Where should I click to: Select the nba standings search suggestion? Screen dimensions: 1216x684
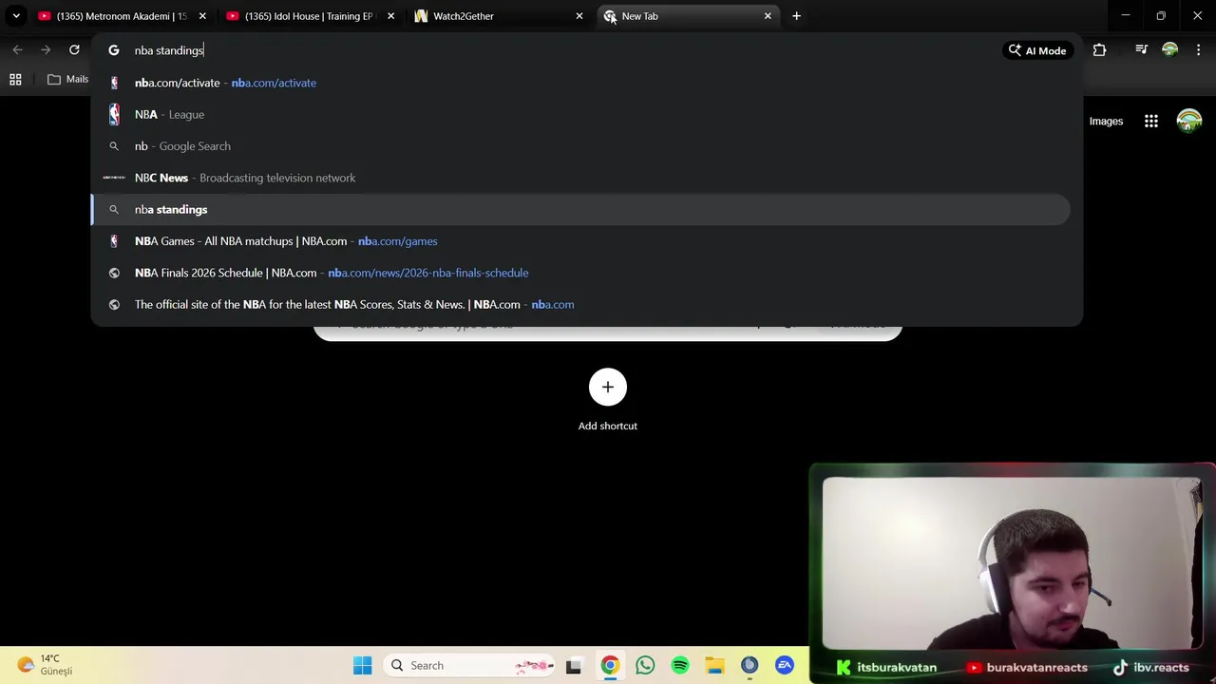pos(580,209)
